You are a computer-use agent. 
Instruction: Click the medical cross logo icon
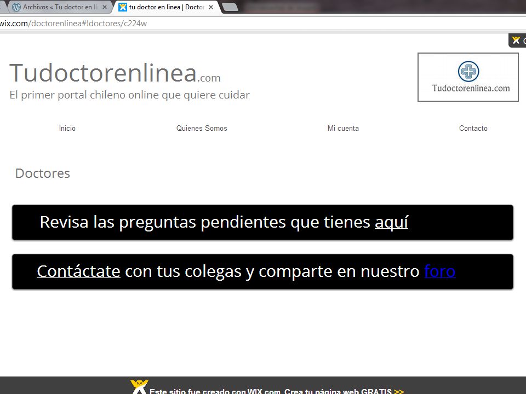pyautogui.click(x=468, y=71)
